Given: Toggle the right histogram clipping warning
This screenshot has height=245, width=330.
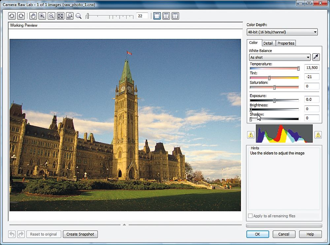Looking at the screenshot, I should [x=318, y=135].
